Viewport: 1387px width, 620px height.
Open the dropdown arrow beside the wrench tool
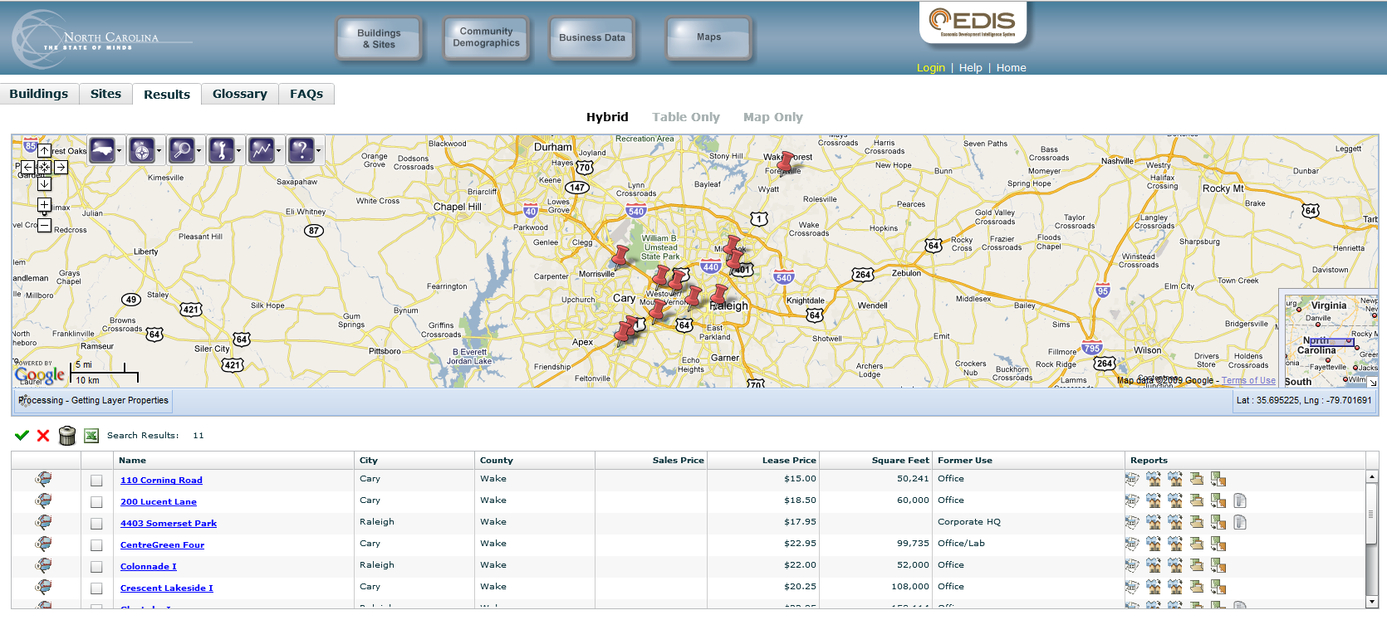pyautogui.click(x=238, y=151)
